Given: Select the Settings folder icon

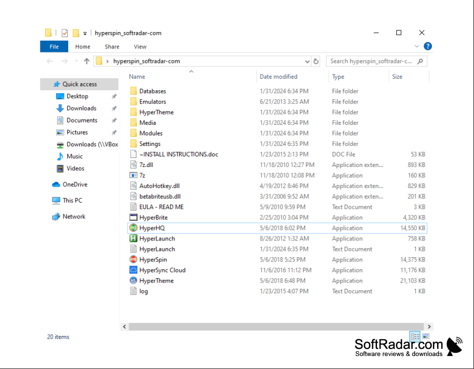Looking at the screenshot, I should (134, 144).
